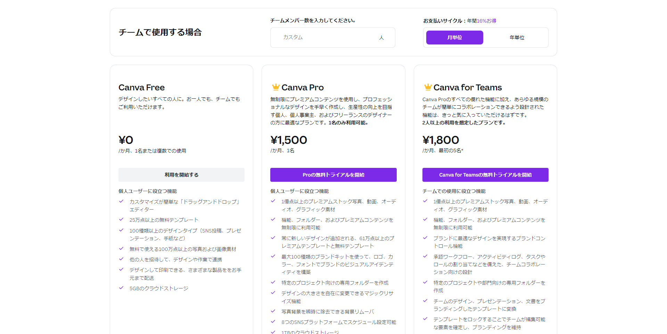Click 無料で使える100万点以上の写真 feature text
The image size is (667, 334).
pos(183,249)
